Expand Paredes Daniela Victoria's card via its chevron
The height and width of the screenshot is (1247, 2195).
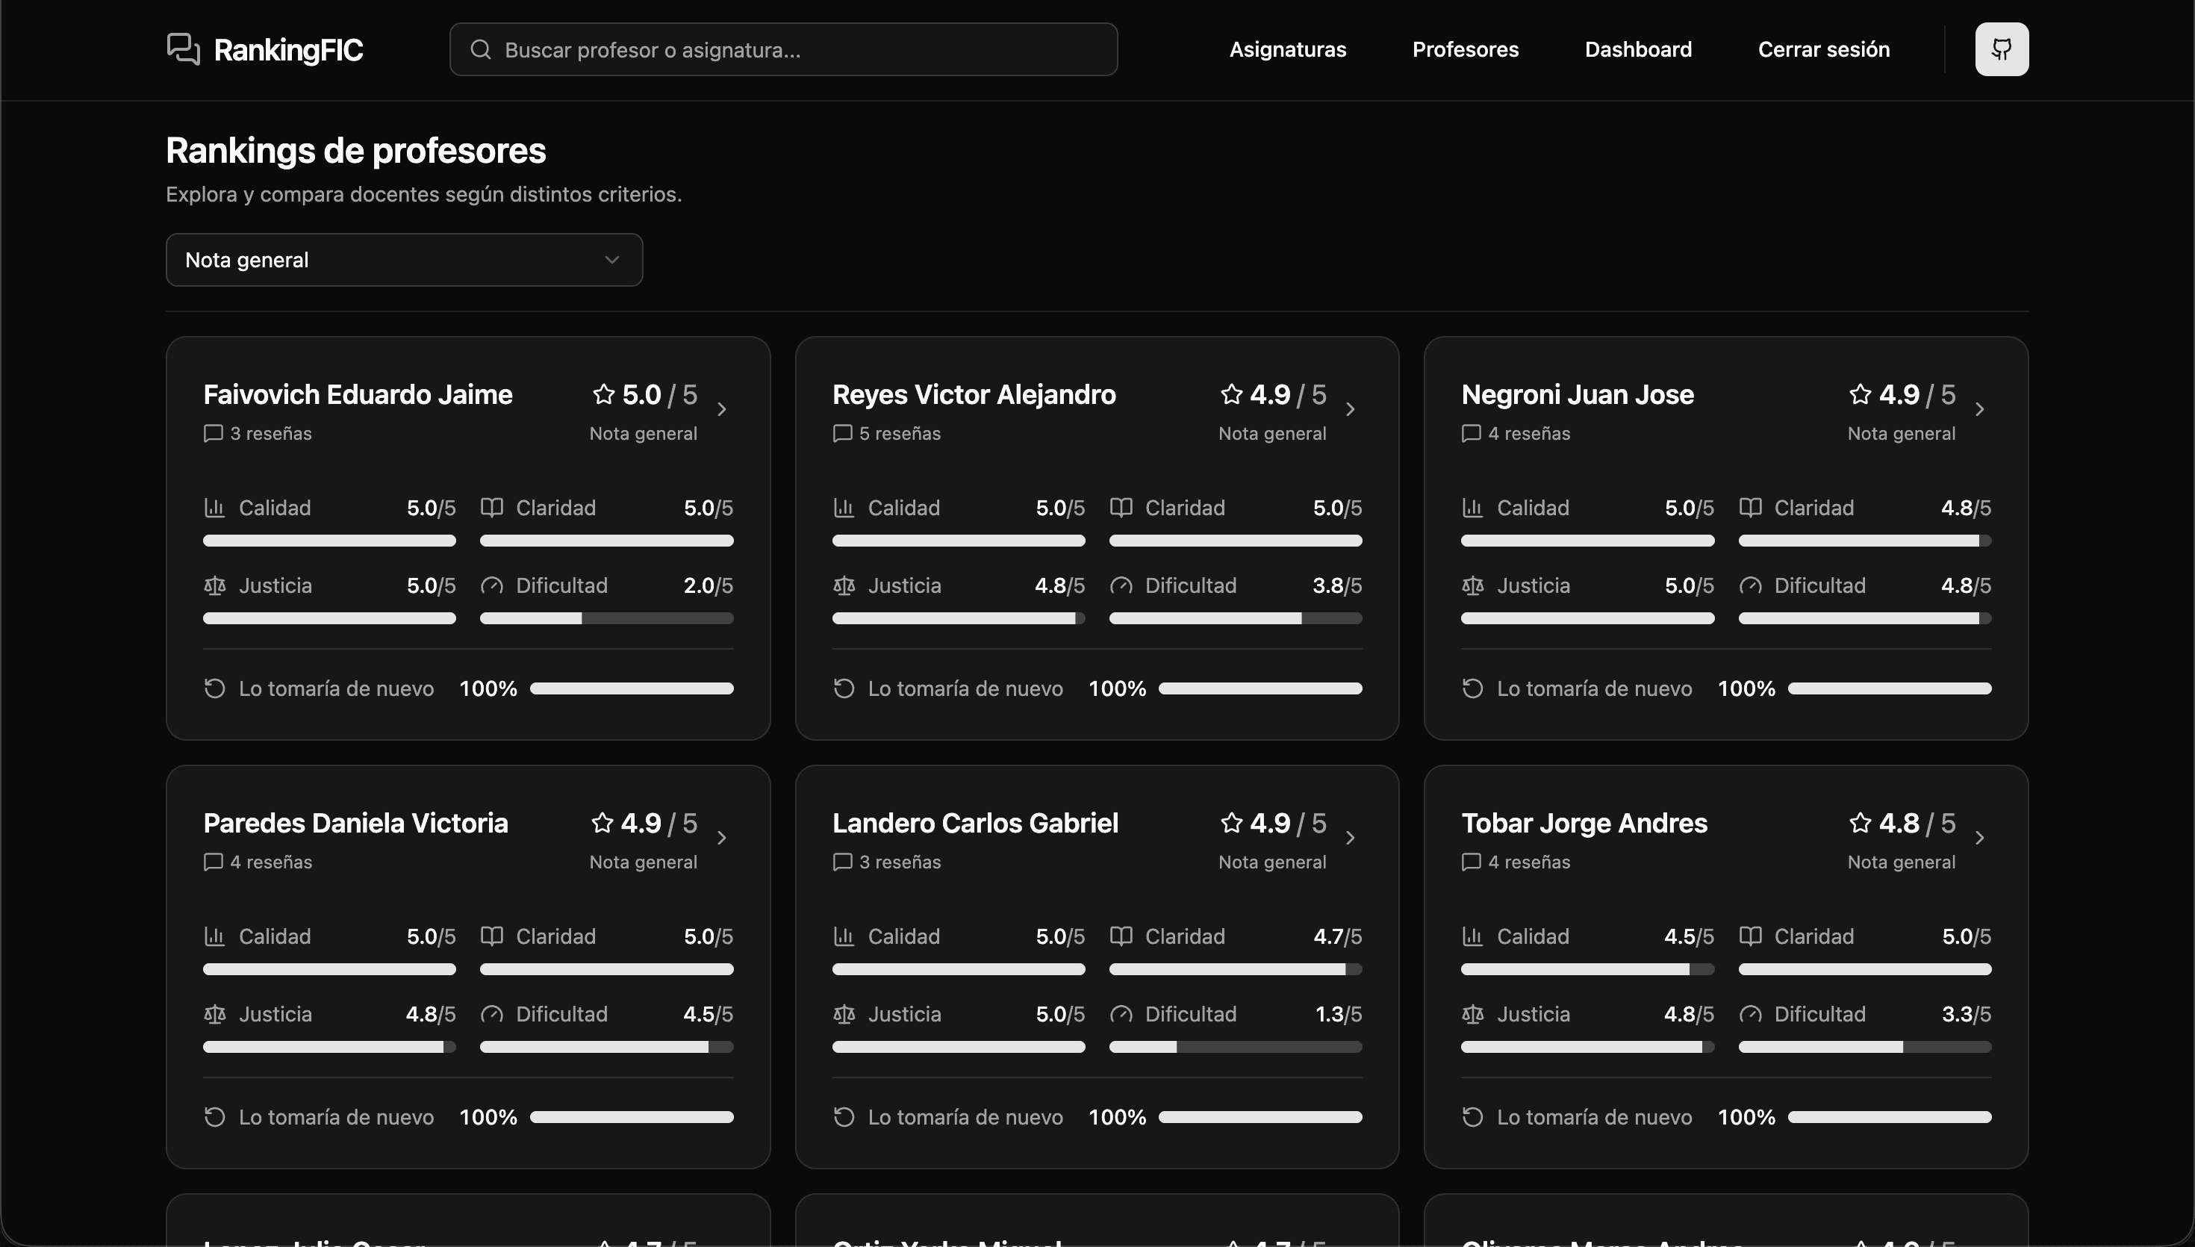click(722, 838)
